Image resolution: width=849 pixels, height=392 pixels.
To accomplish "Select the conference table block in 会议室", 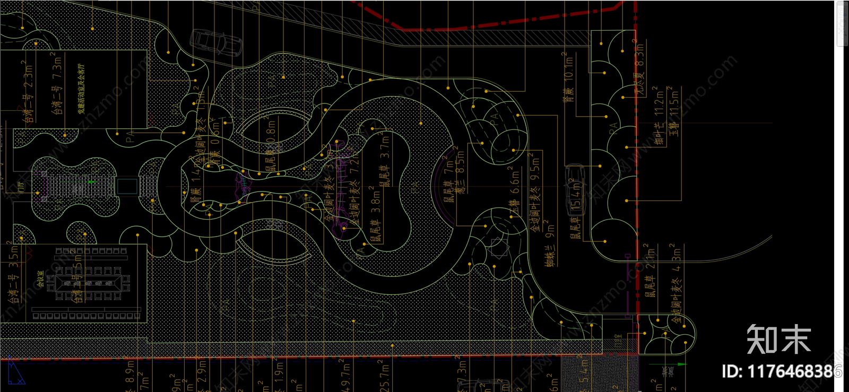I will [88, 283].
